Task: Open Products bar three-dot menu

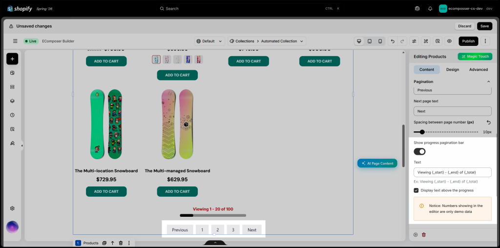Action: 129,243
